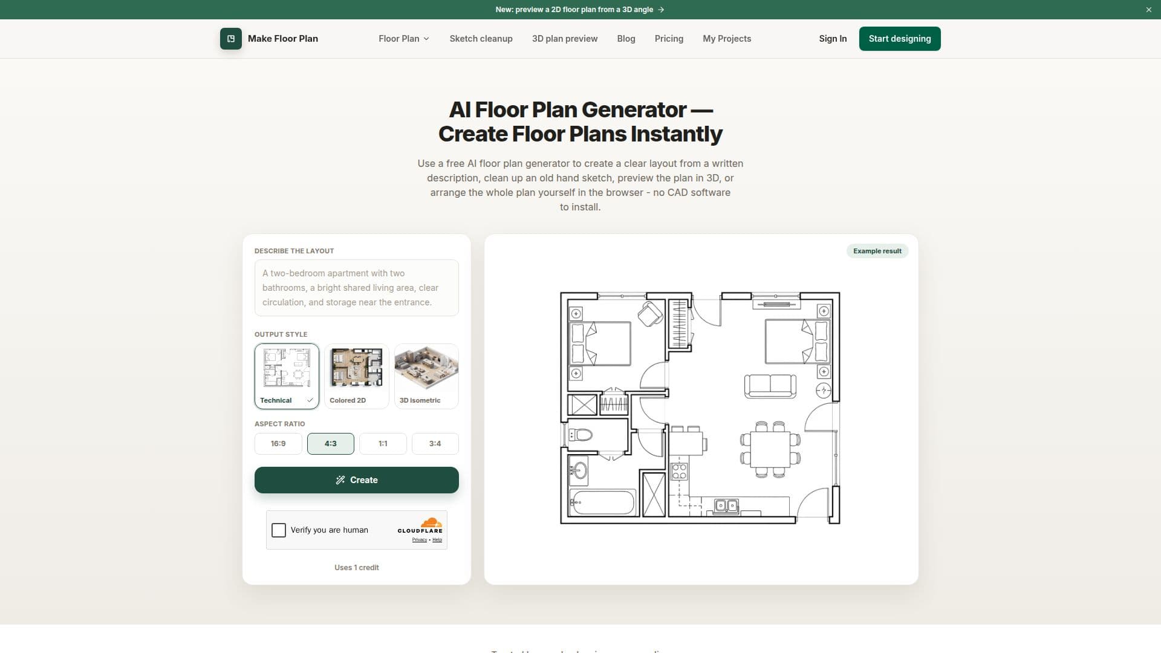Select the Technical output style
Image resolution: width=1161 pixels, height=653 pixels.
click(x=287, y=376)
